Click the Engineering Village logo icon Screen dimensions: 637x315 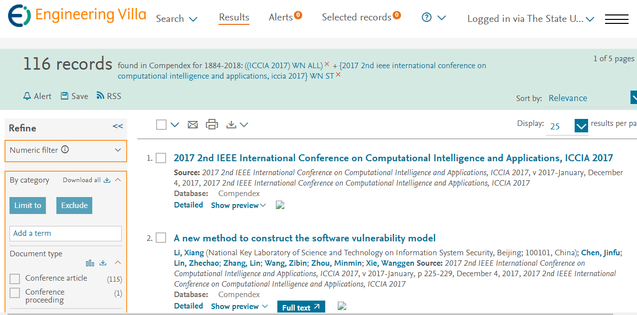click(19, 16)
